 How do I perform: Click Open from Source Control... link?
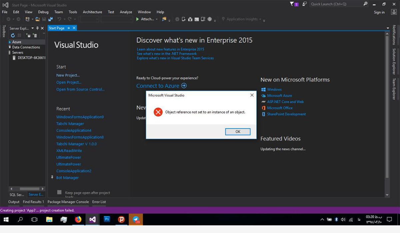click(x=80, y=89)
